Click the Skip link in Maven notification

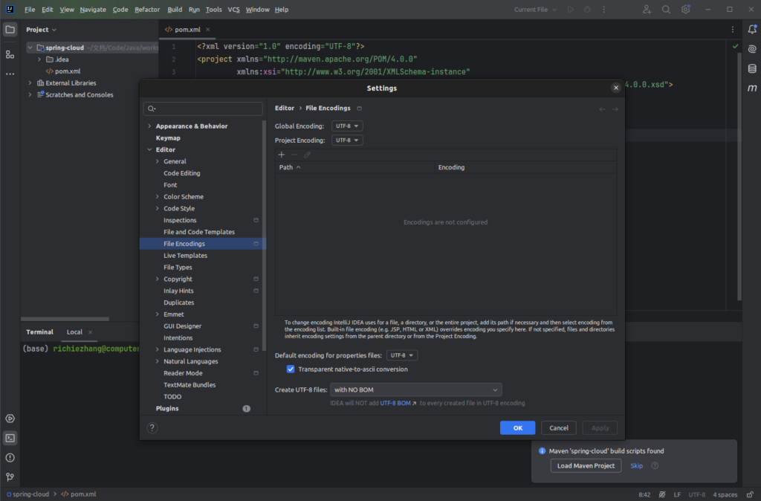636,465
